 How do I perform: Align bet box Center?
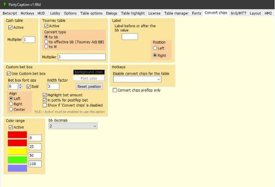(11, 109)
